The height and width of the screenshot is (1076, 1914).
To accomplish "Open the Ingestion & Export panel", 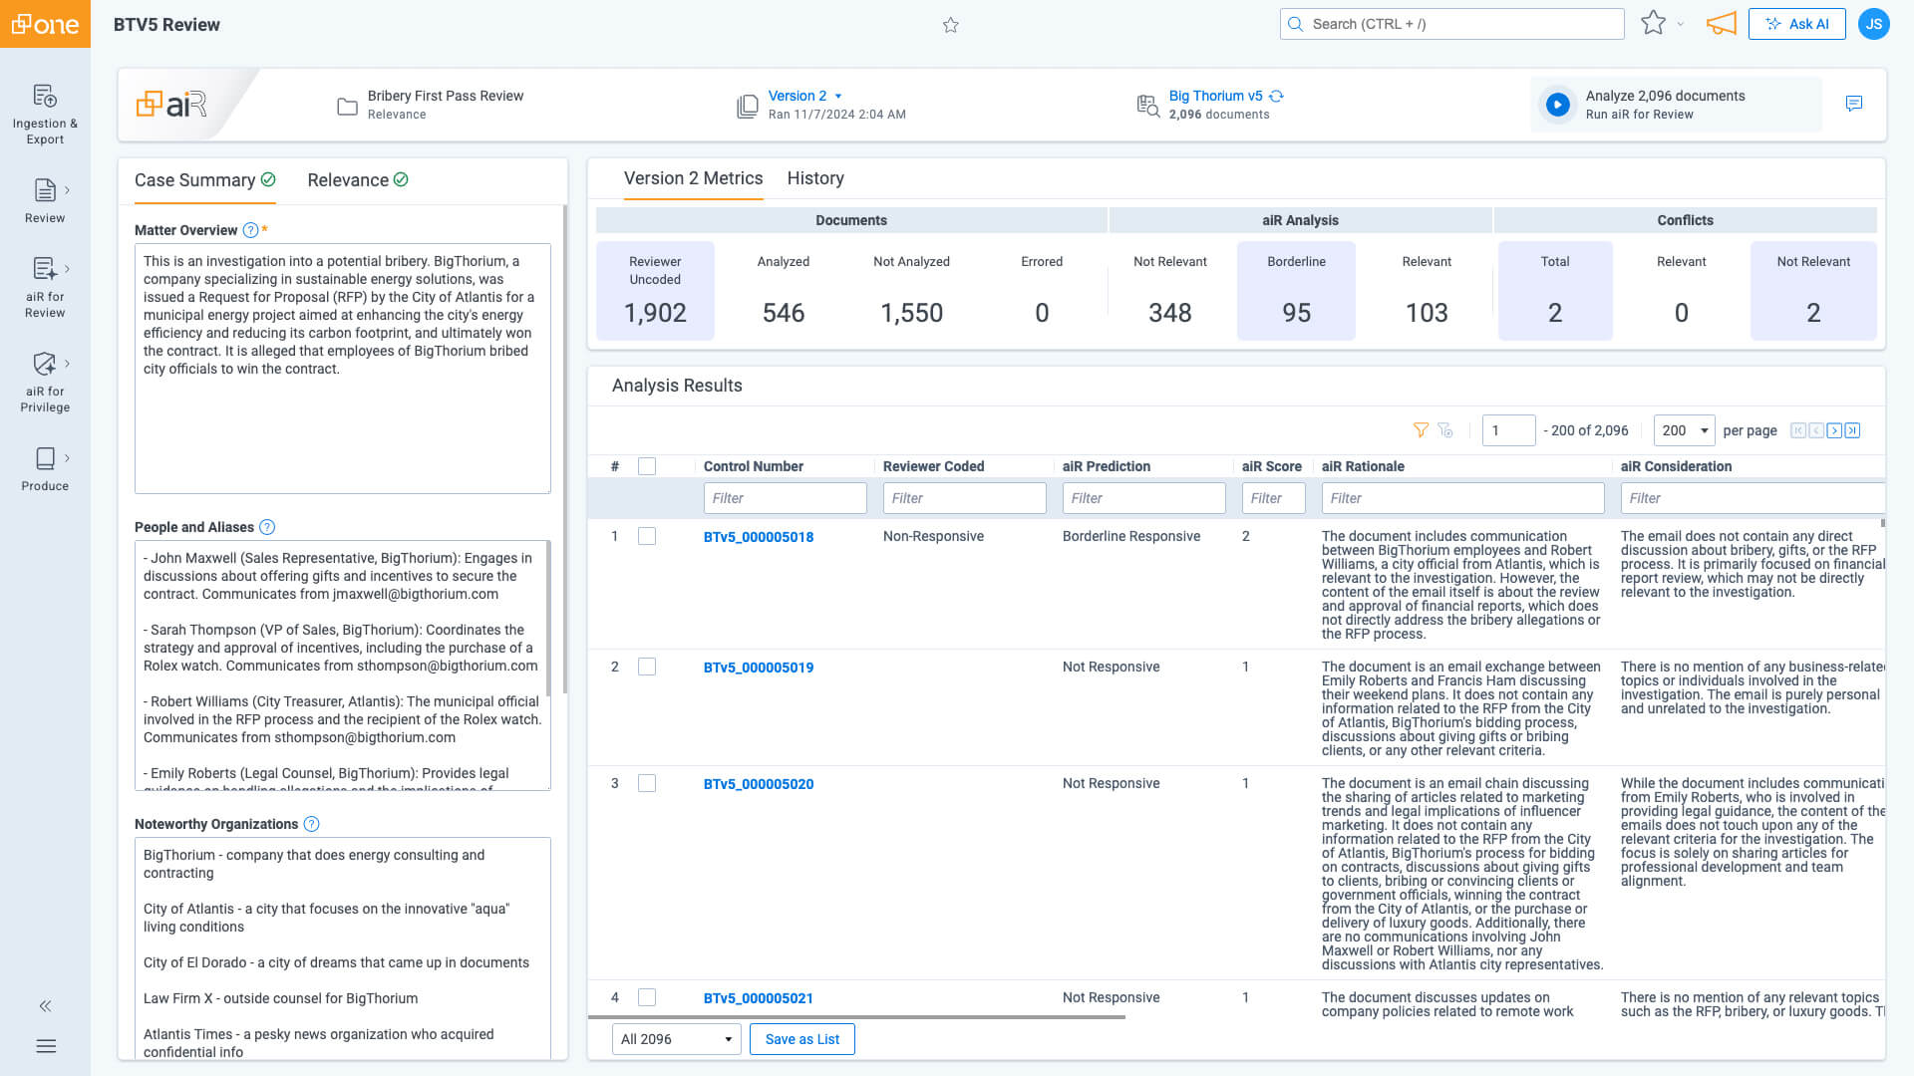I will coord(45,112).
